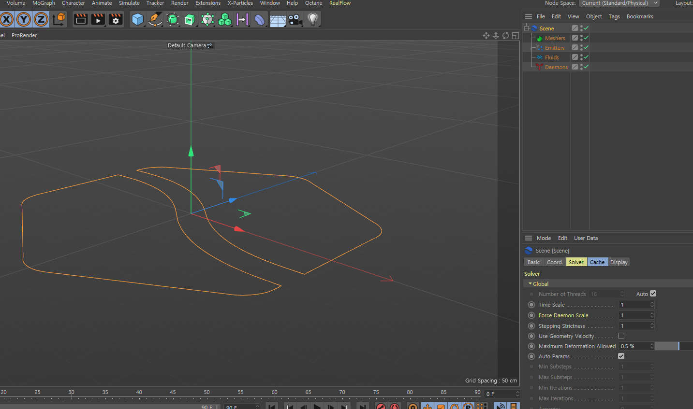693x409 pixels.
Task: Click the viewport move camera icon
Action: [x=486, y=35]
